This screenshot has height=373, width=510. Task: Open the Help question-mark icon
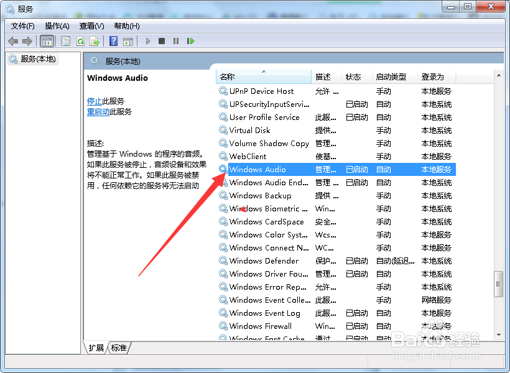coord(114,41)
